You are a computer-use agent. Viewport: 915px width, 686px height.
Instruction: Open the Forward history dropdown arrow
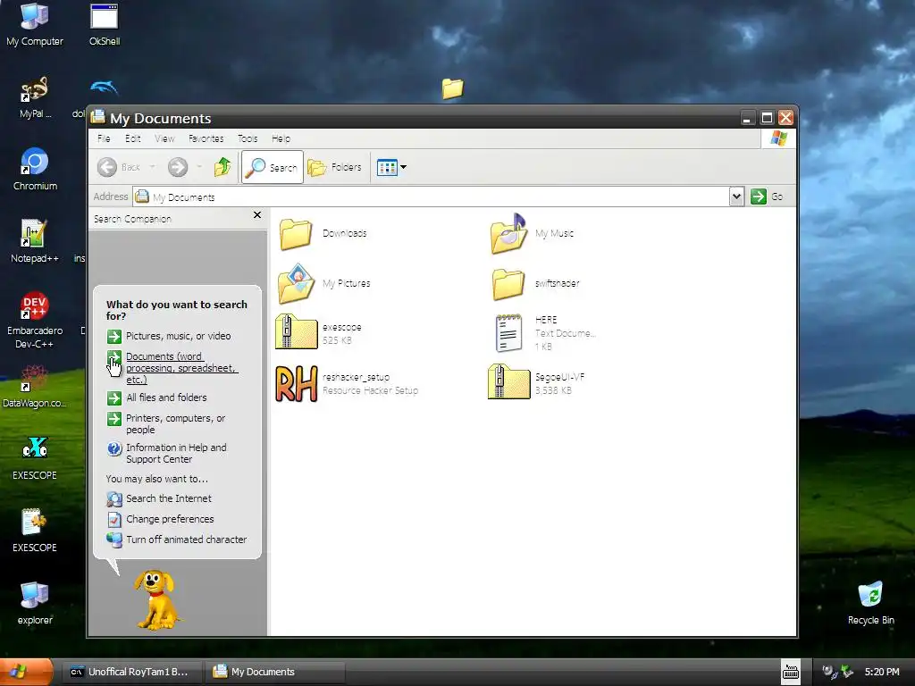click(x=199, y=167)
